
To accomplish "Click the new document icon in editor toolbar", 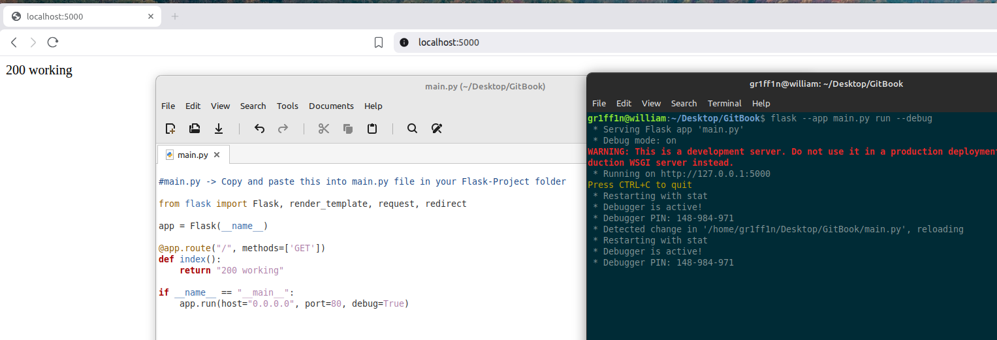I will point(170,129).
